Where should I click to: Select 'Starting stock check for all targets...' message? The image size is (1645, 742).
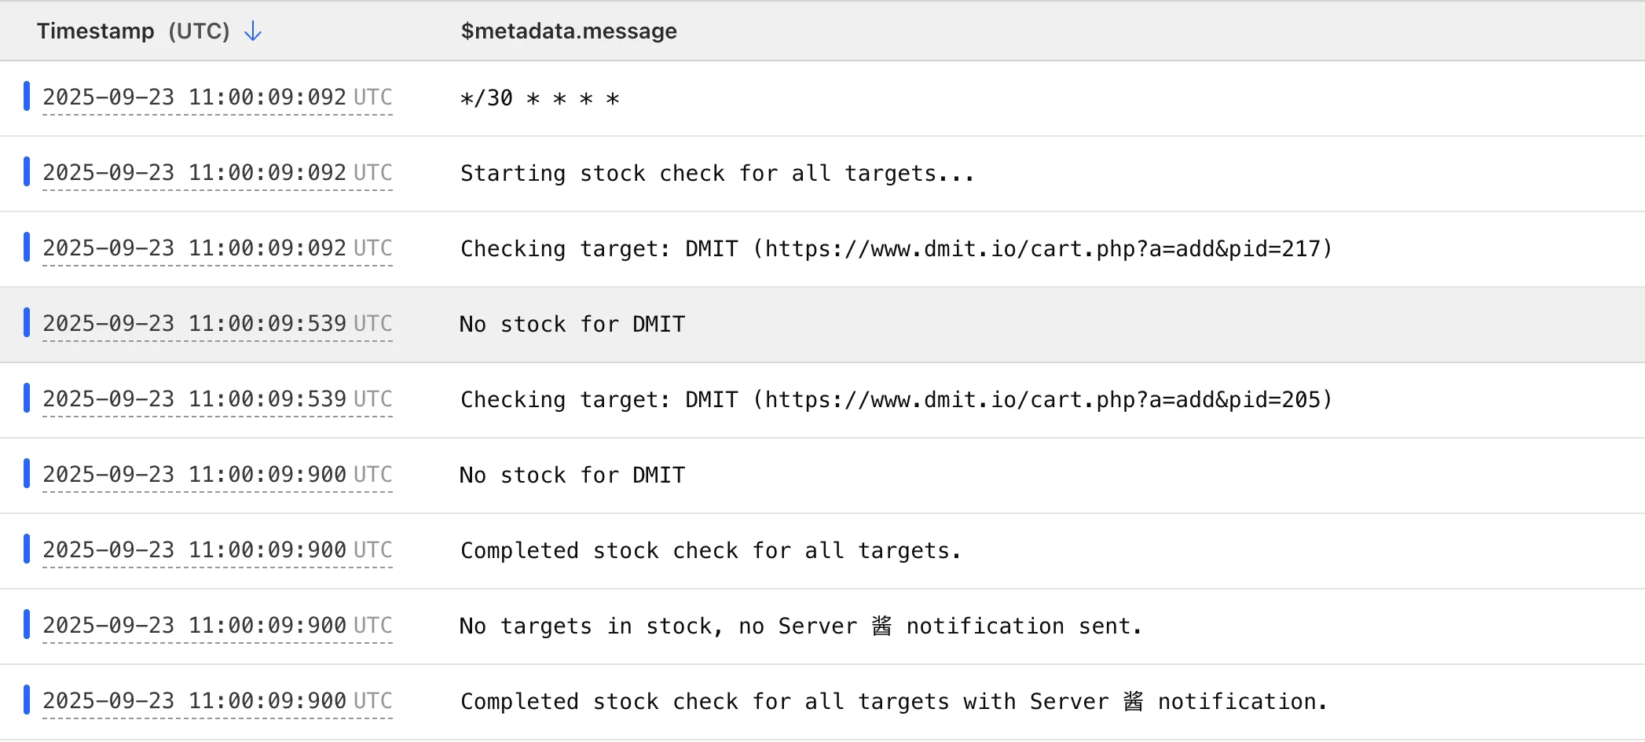(x=716, y=174)
